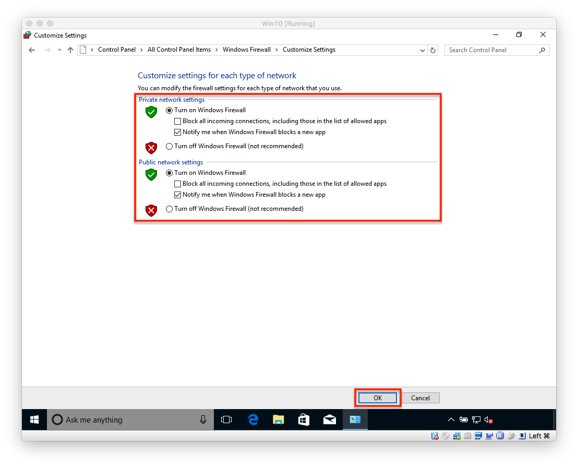Uncheck Notify me checkbox under Private network

click(178, 133)
